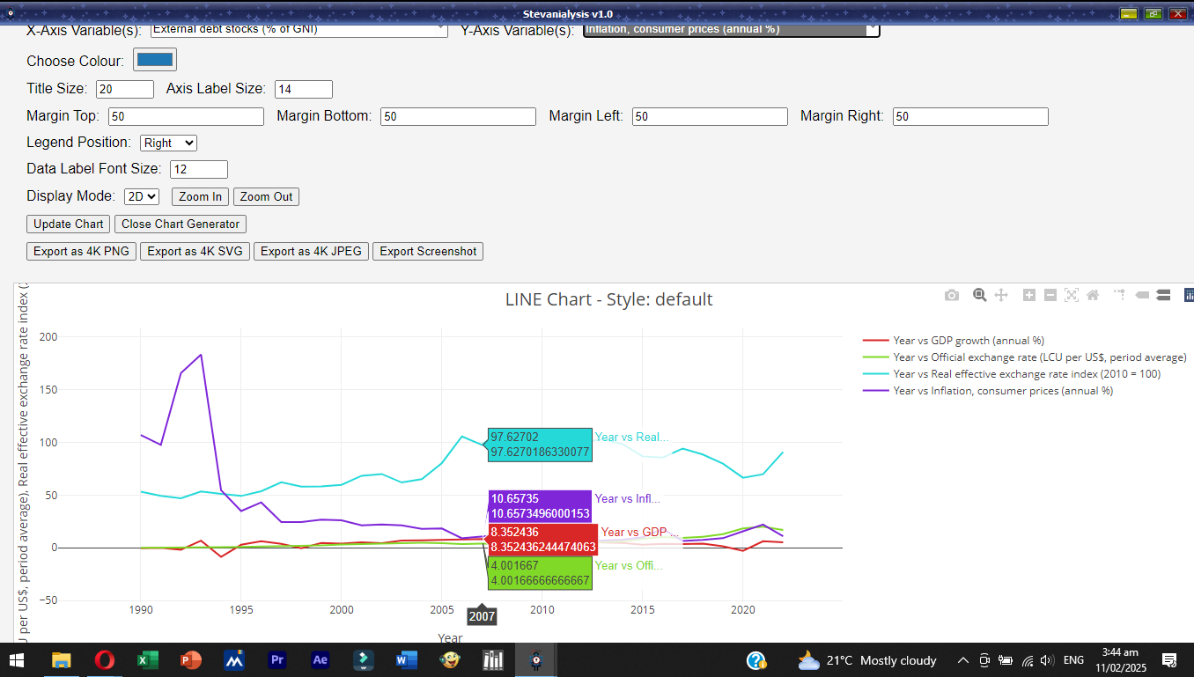Click the Title Size input field
This screenshot has height=677, width=1194.
pos(125,89)
